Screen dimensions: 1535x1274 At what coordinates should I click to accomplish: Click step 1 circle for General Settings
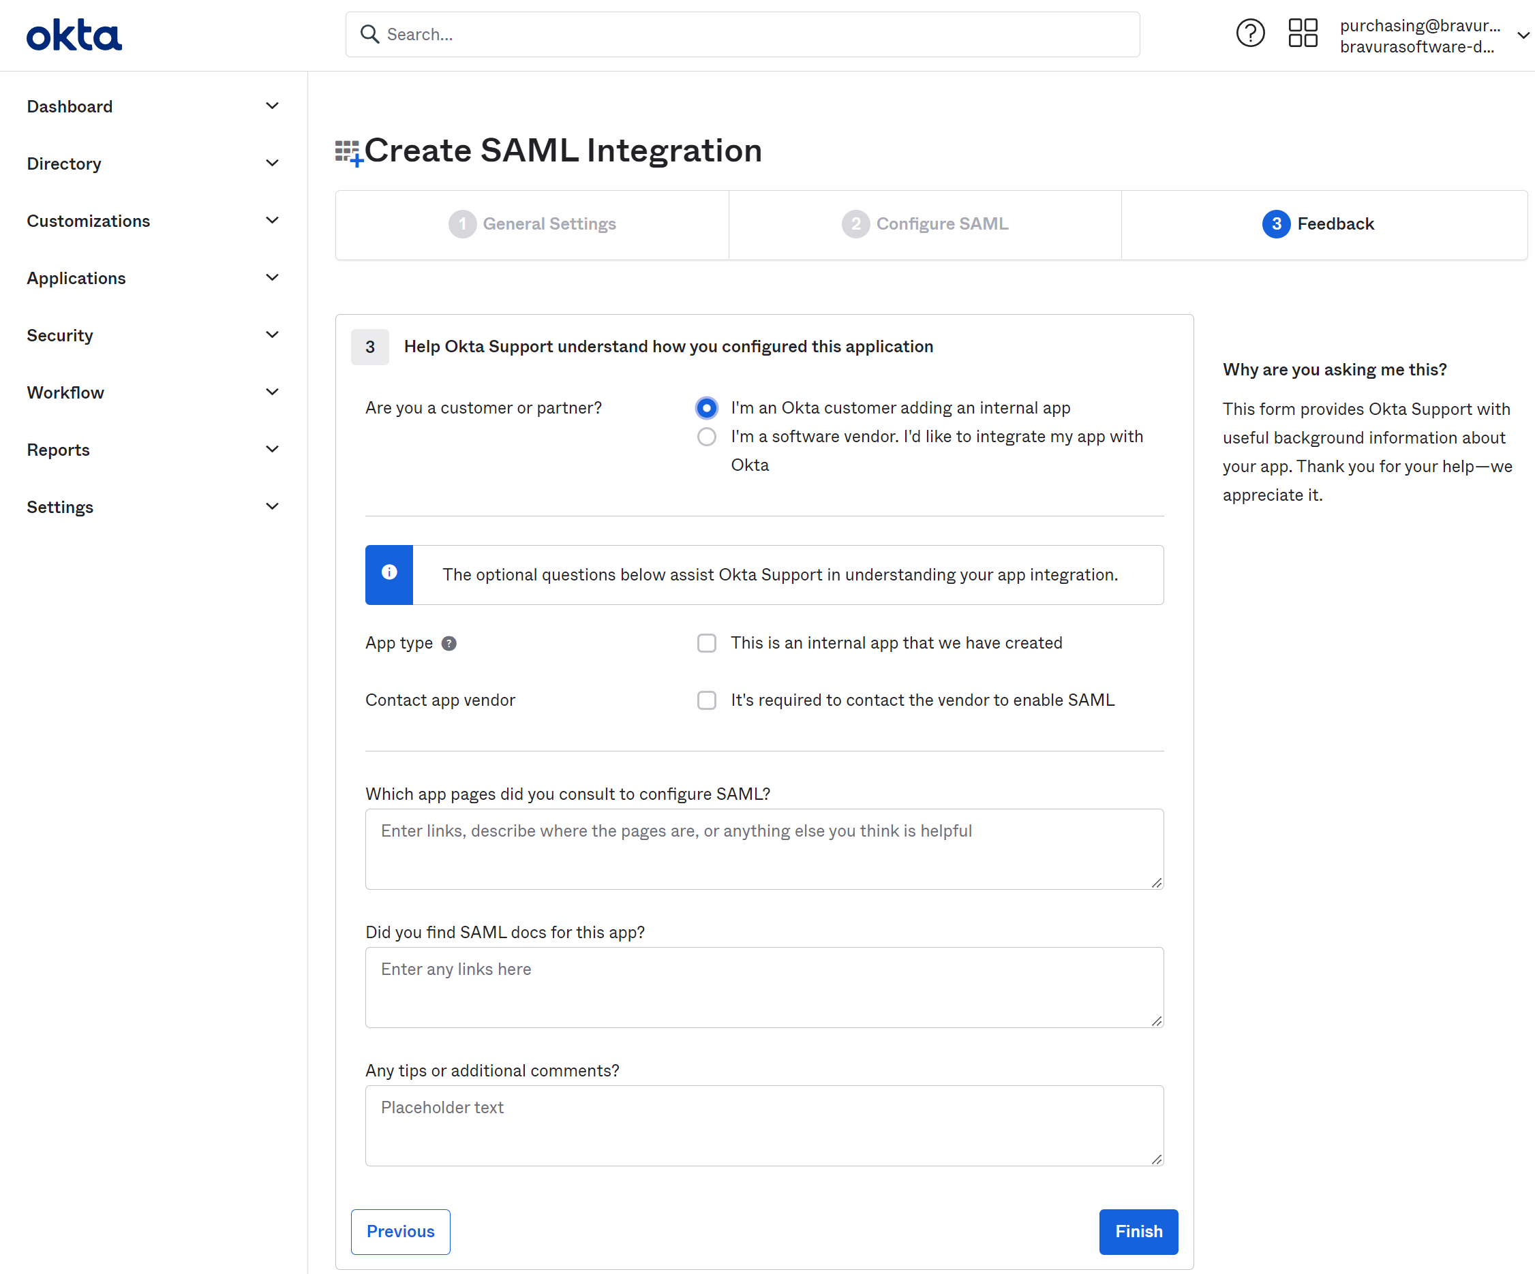[x=462, y=223]
